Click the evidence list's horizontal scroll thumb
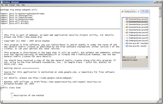 (130, 57)
